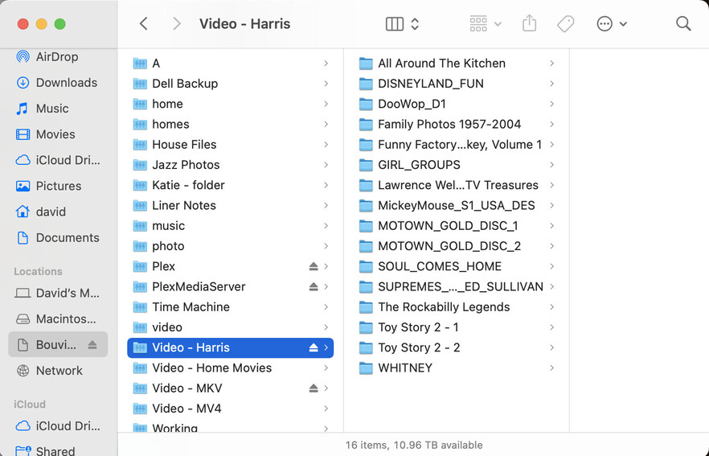Image resolution: width=709 pixels, height=456 pixels.
Task: Expand the WHITNEY folder chevron
Action: click(551, 368)
